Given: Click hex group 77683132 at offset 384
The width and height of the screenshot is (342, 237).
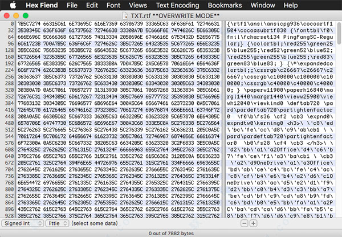Looking at the screenshot, I should (29, 103).
